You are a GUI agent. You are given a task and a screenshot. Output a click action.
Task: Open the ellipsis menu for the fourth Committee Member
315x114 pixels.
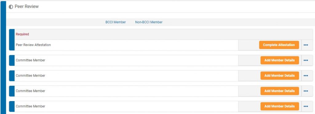pyautogui.click(x=306, y=106)
